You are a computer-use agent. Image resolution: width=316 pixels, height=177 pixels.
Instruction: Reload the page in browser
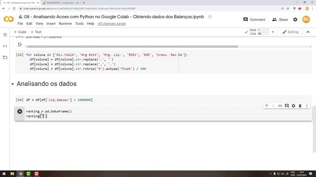pyautogui.click(x=14, y=9)
